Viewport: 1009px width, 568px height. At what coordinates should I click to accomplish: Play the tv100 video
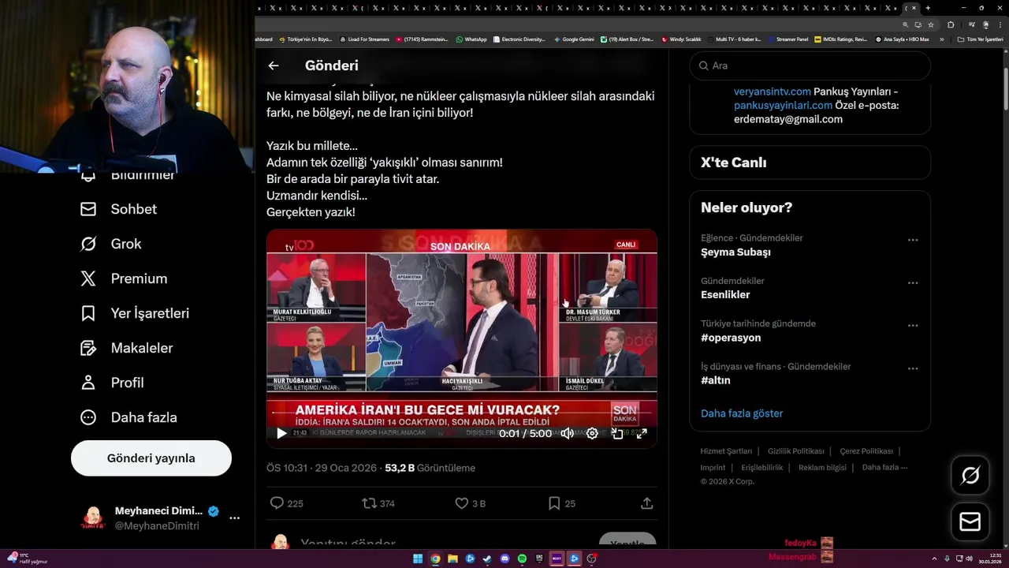tap(281, 433)
